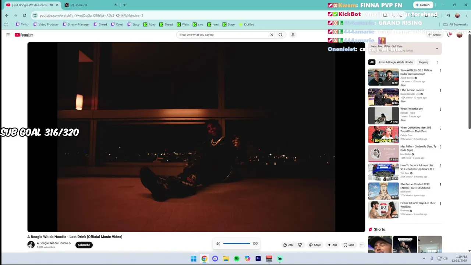
Task: Click the Create button
Action: [434, 35]
